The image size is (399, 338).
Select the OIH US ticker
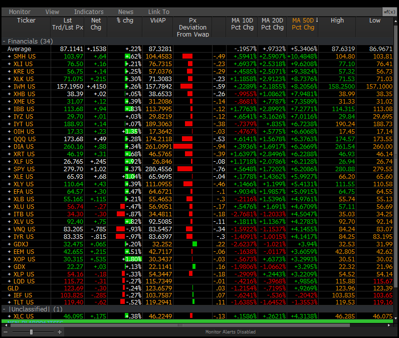[24, 132]
